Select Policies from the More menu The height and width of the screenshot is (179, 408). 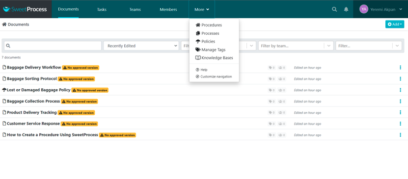click(205, 41)
